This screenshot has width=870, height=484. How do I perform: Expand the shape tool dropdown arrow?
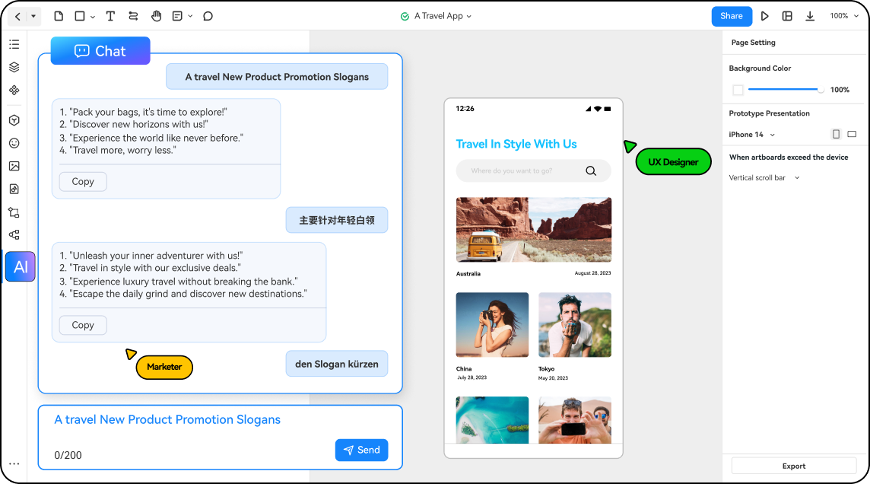(93, 18)
